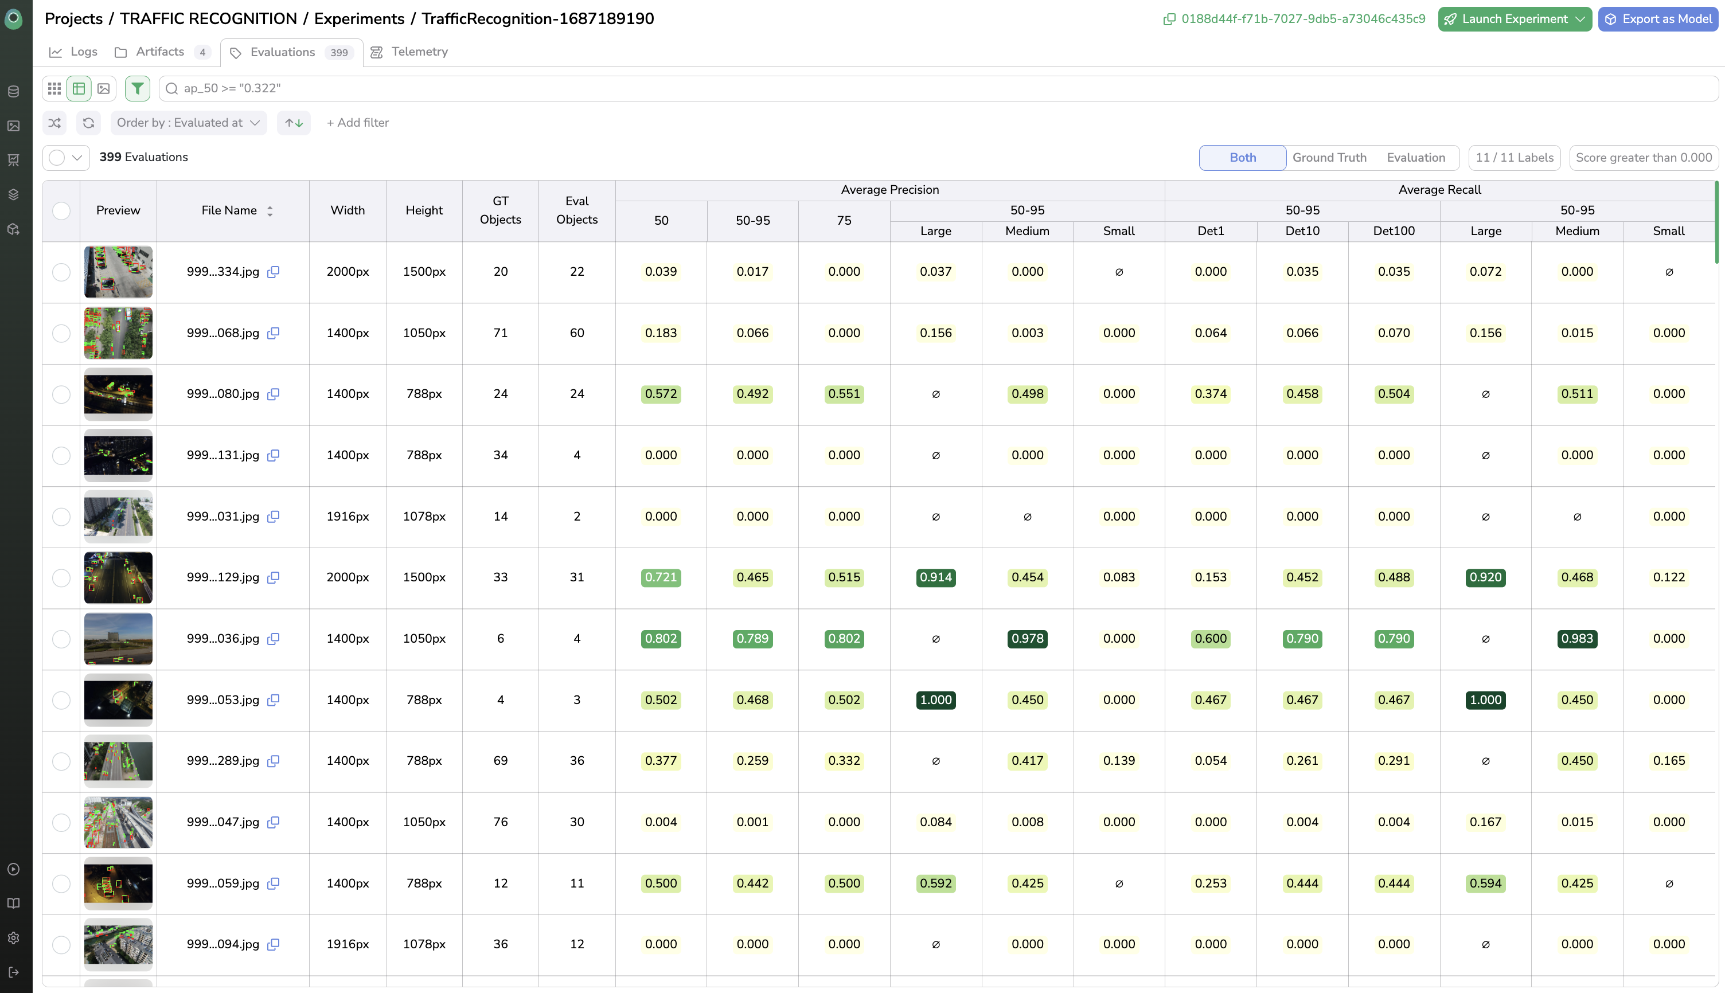Click the refresh evaluations icon

[89, 123]
